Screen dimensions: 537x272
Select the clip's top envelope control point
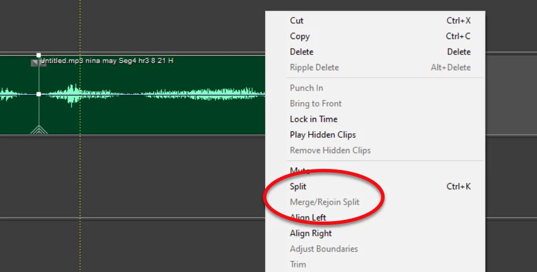click(x=39, y=55)
